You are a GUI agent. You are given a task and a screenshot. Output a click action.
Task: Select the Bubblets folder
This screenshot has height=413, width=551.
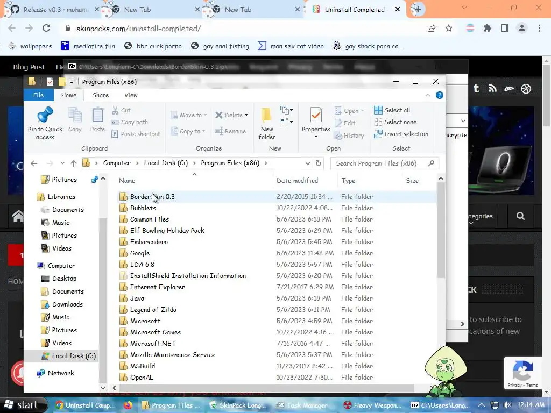coord(143,208)
